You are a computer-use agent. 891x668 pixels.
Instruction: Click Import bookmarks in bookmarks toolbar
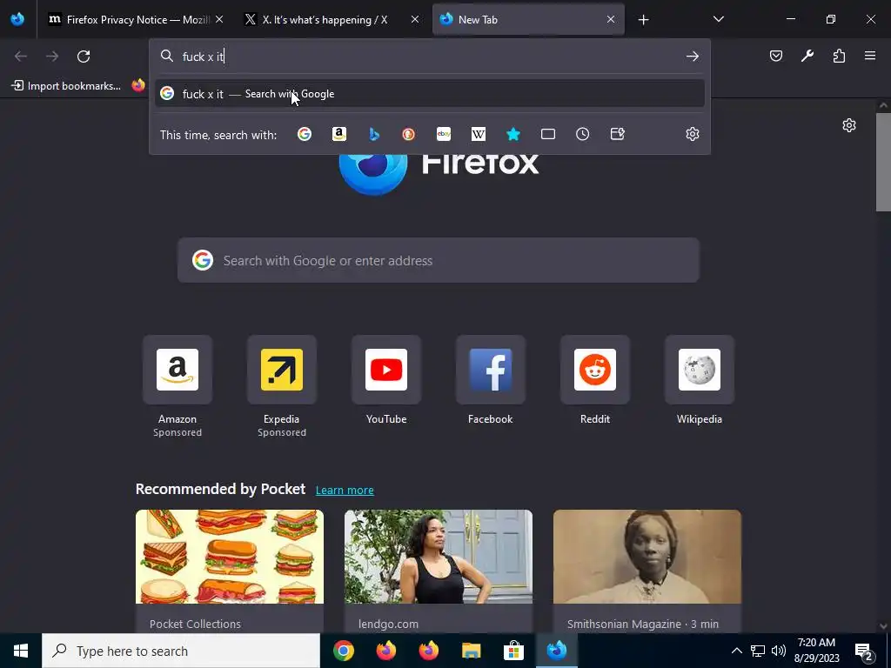66,86
